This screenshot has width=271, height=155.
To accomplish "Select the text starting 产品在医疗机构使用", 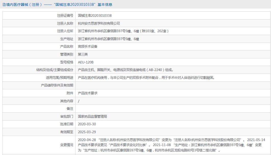I will [147, 78].
